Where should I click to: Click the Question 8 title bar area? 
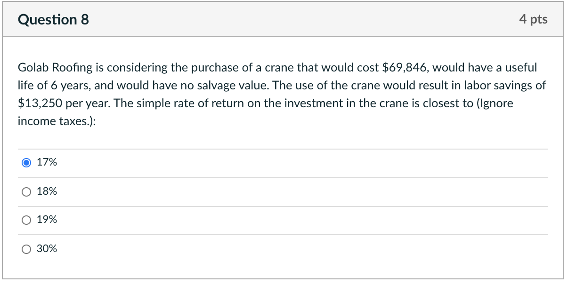coord(283,19)
